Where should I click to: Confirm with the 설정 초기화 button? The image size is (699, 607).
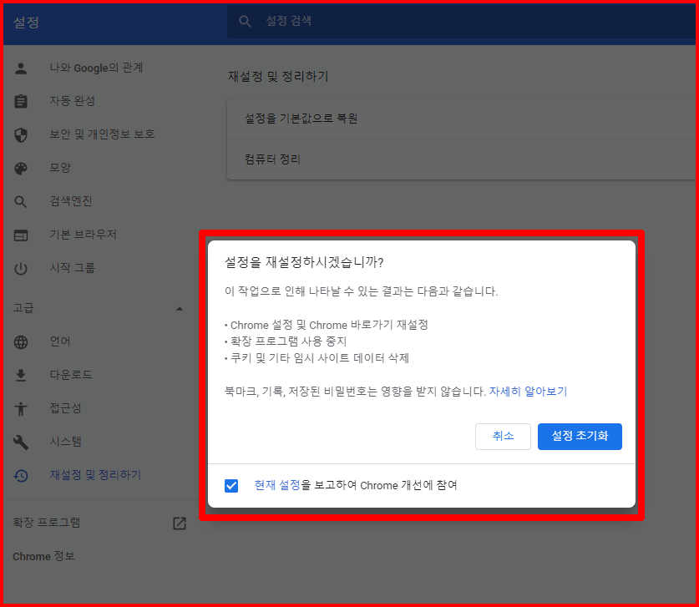[x=580, y=437]
